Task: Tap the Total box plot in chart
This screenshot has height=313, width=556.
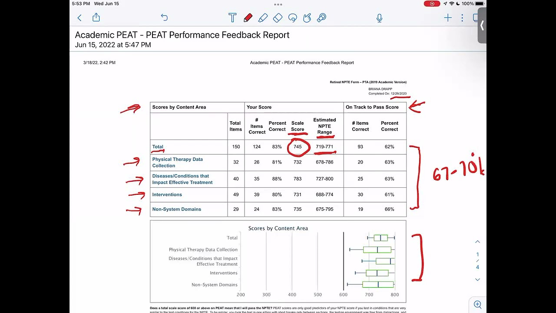Action: 381,238
